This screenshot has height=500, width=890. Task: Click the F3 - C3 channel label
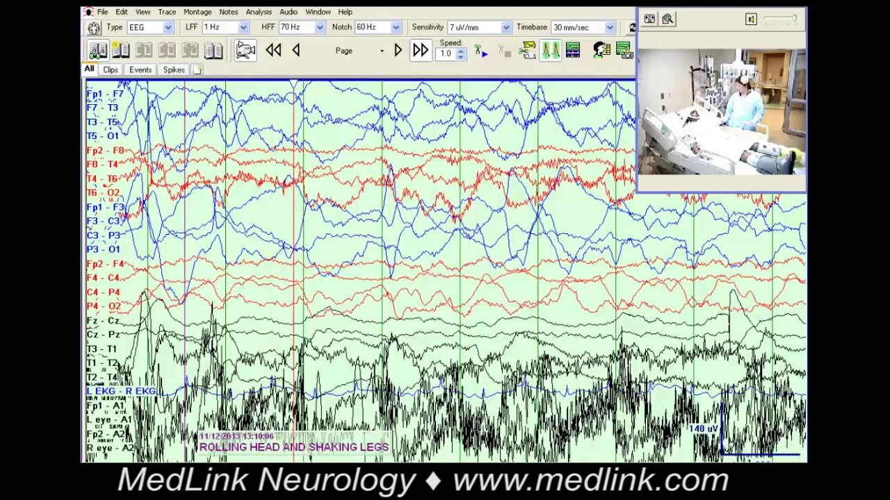pos(103,222)
